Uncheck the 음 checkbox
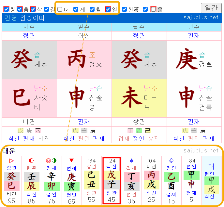This screenshot has height=207, width=224. [x=20, y=9]
